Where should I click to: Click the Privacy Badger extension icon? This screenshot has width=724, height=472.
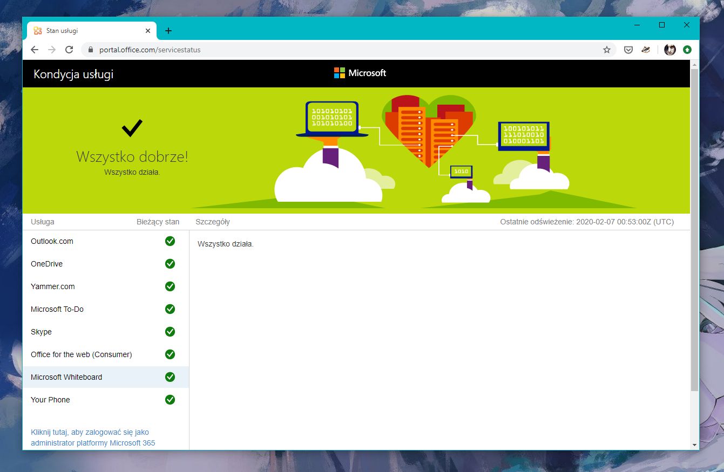pyautogui.click(x=646, y=49)
